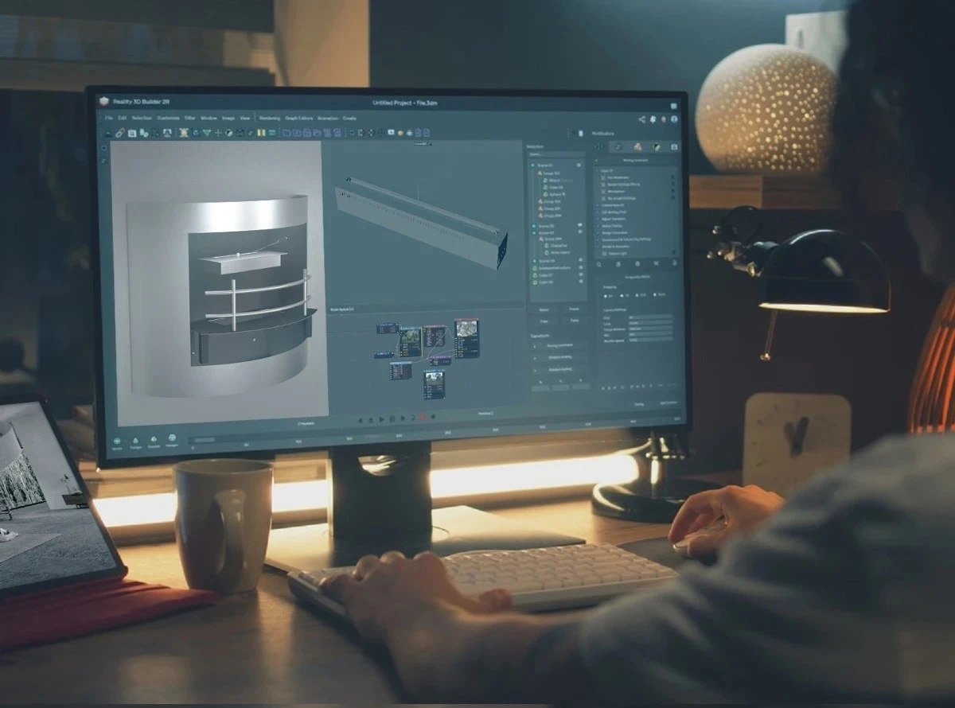The image size is (955, 708).
Task: Click the trash icon below modifier list
Action: [x=674, y=263]
